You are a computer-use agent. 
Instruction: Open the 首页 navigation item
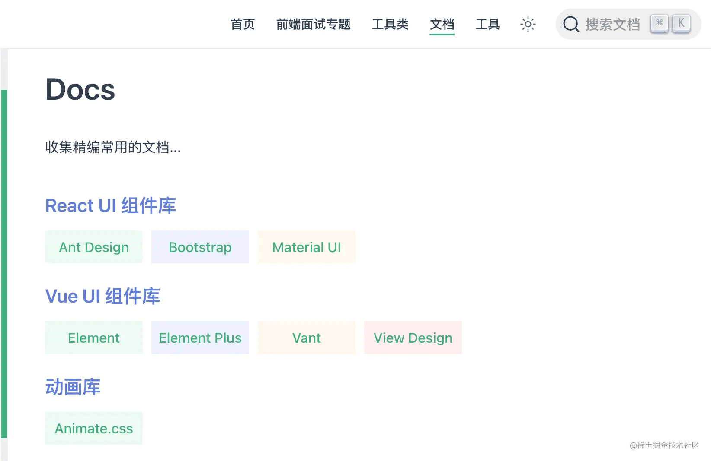coord(243,24)
